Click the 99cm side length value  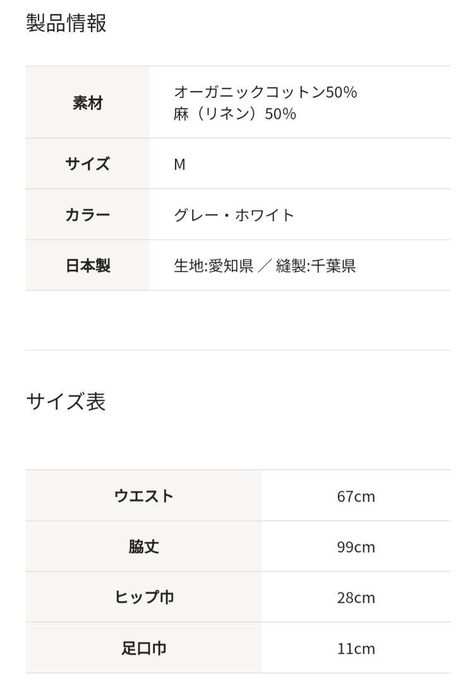[x=356, y=547]
